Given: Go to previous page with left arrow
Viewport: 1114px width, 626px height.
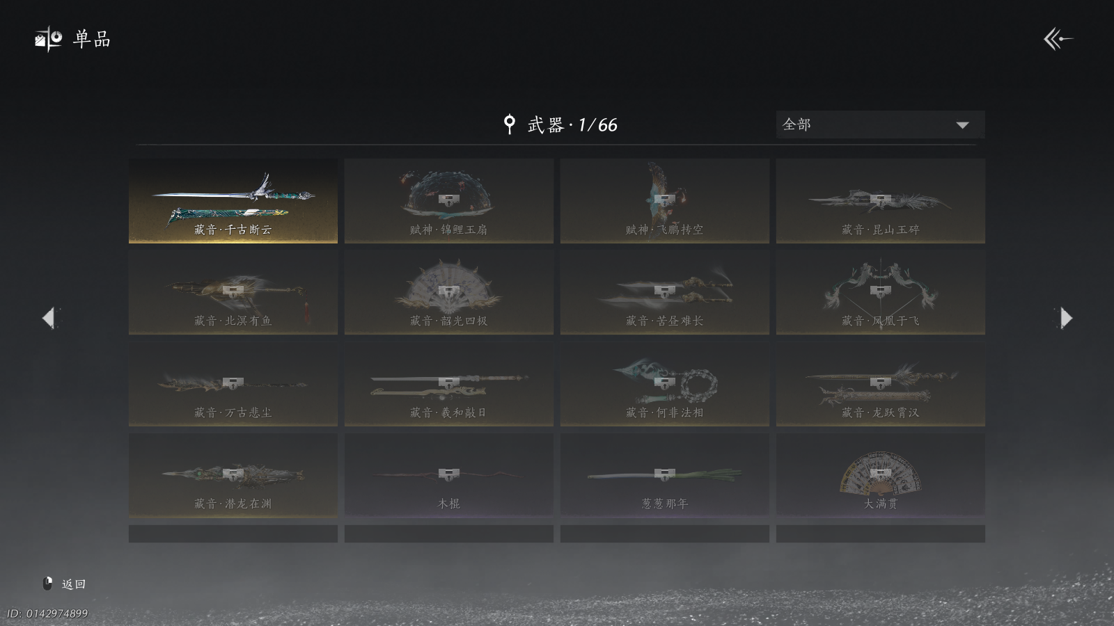Looking at the screenshot, I should pos(48,318).
